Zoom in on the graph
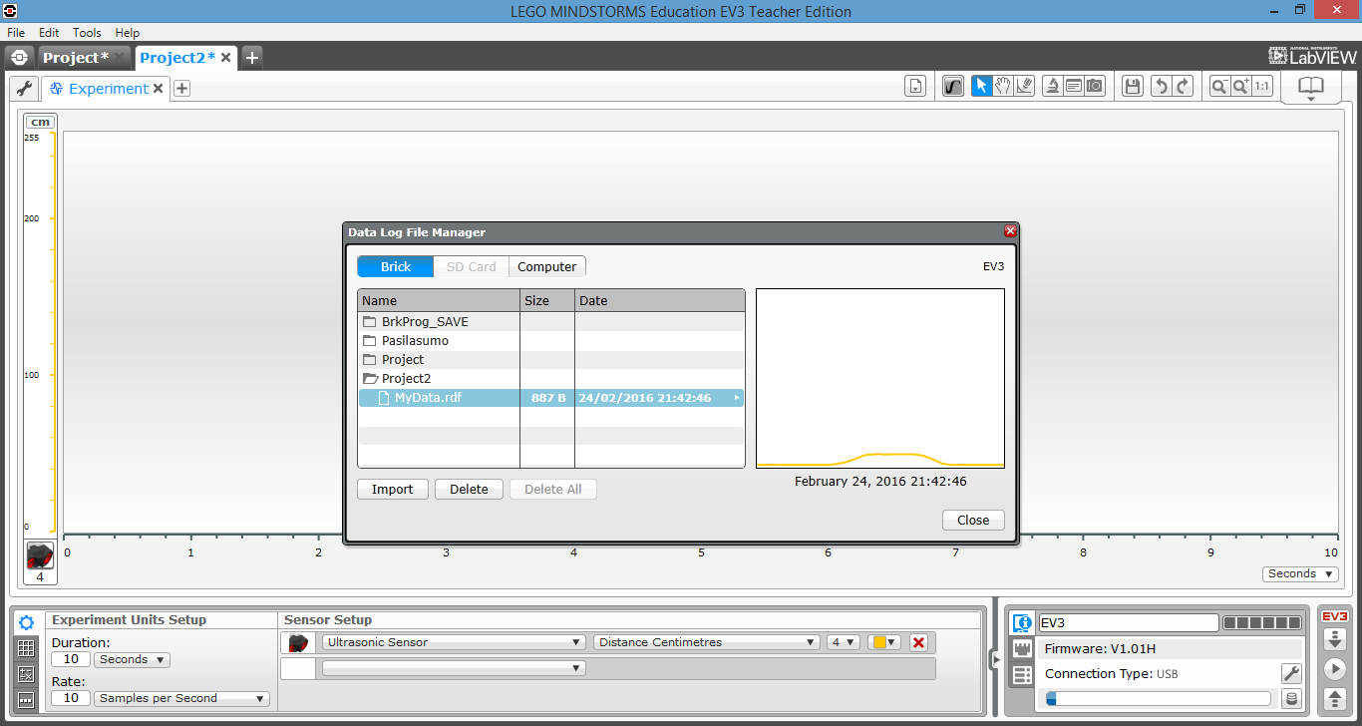This screenshot has width=1362, height=726. tap(1241, 87)
